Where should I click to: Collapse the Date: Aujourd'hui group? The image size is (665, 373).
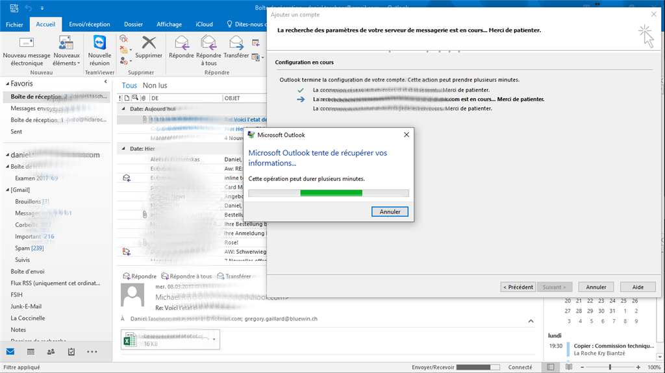tap(123, 109)
